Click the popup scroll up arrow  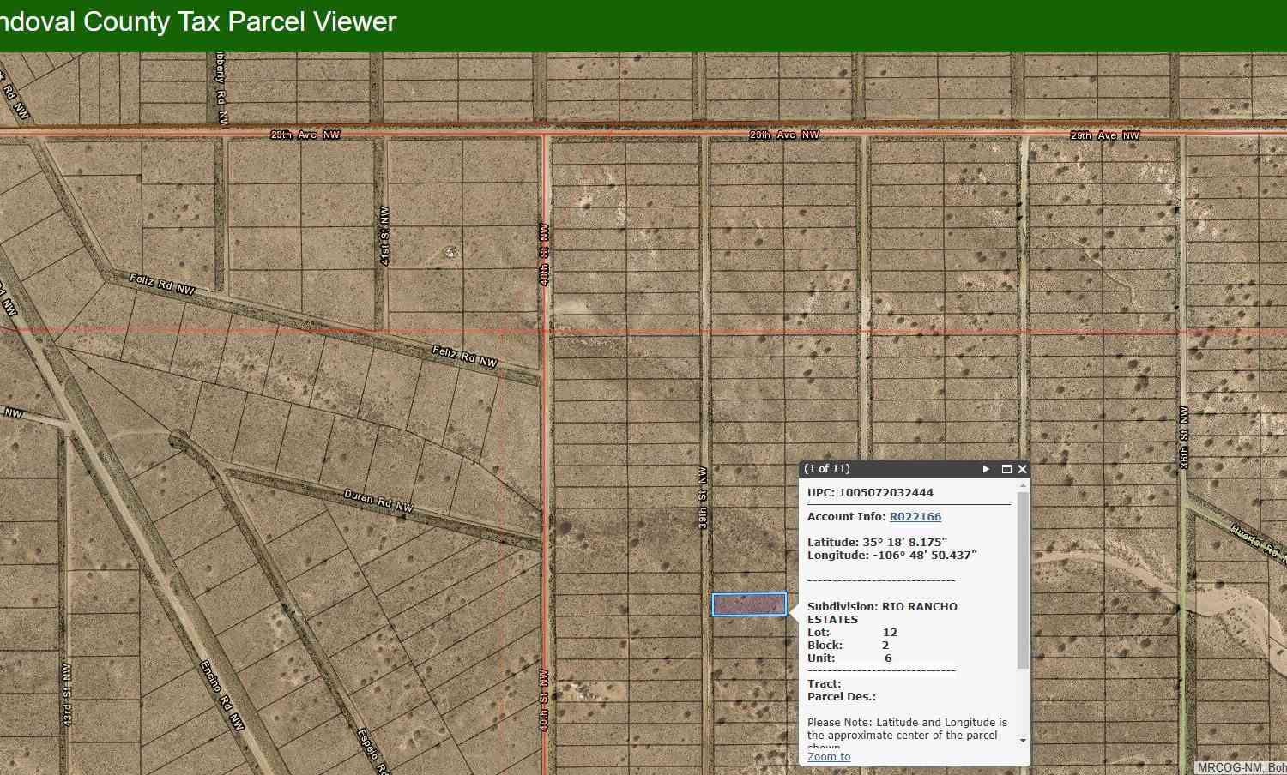(1023, 485)
